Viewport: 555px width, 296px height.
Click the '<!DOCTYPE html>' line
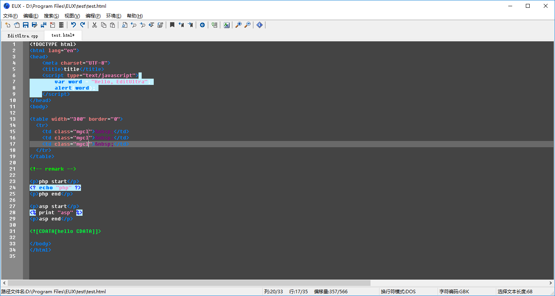53,44
